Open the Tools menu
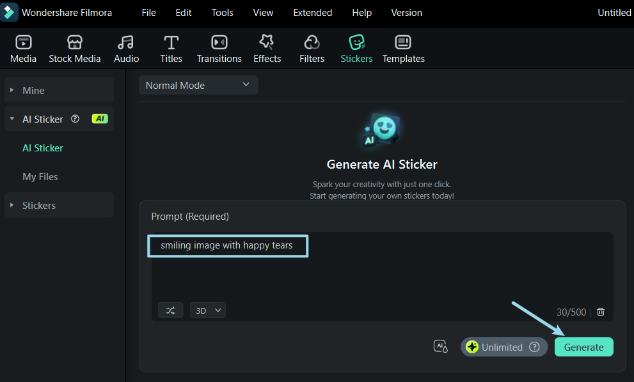Viewport: 634px width, 382px height. 223,13
